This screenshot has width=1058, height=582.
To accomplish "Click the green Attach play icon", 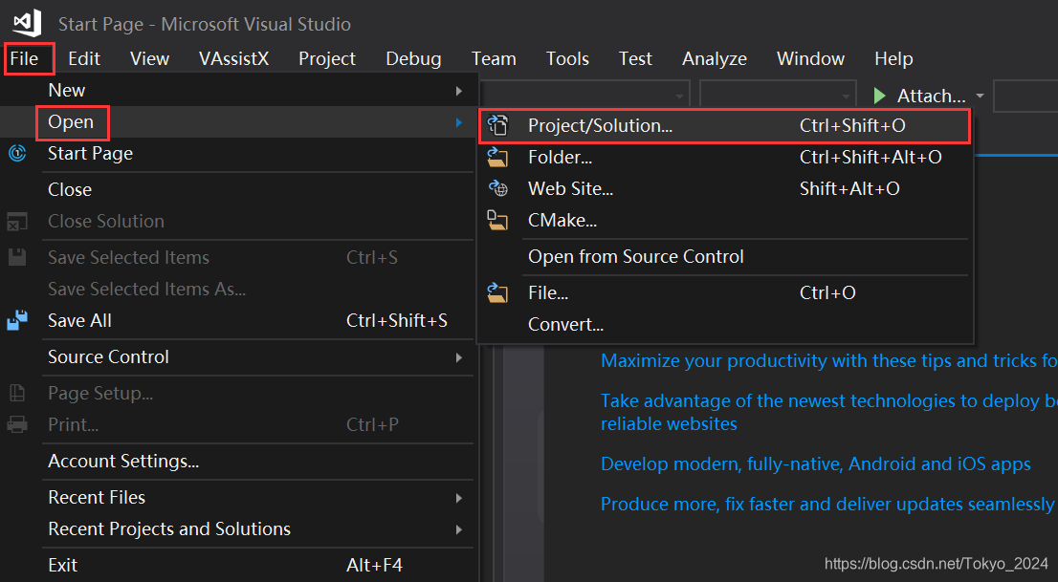I will tap(880, 96).
